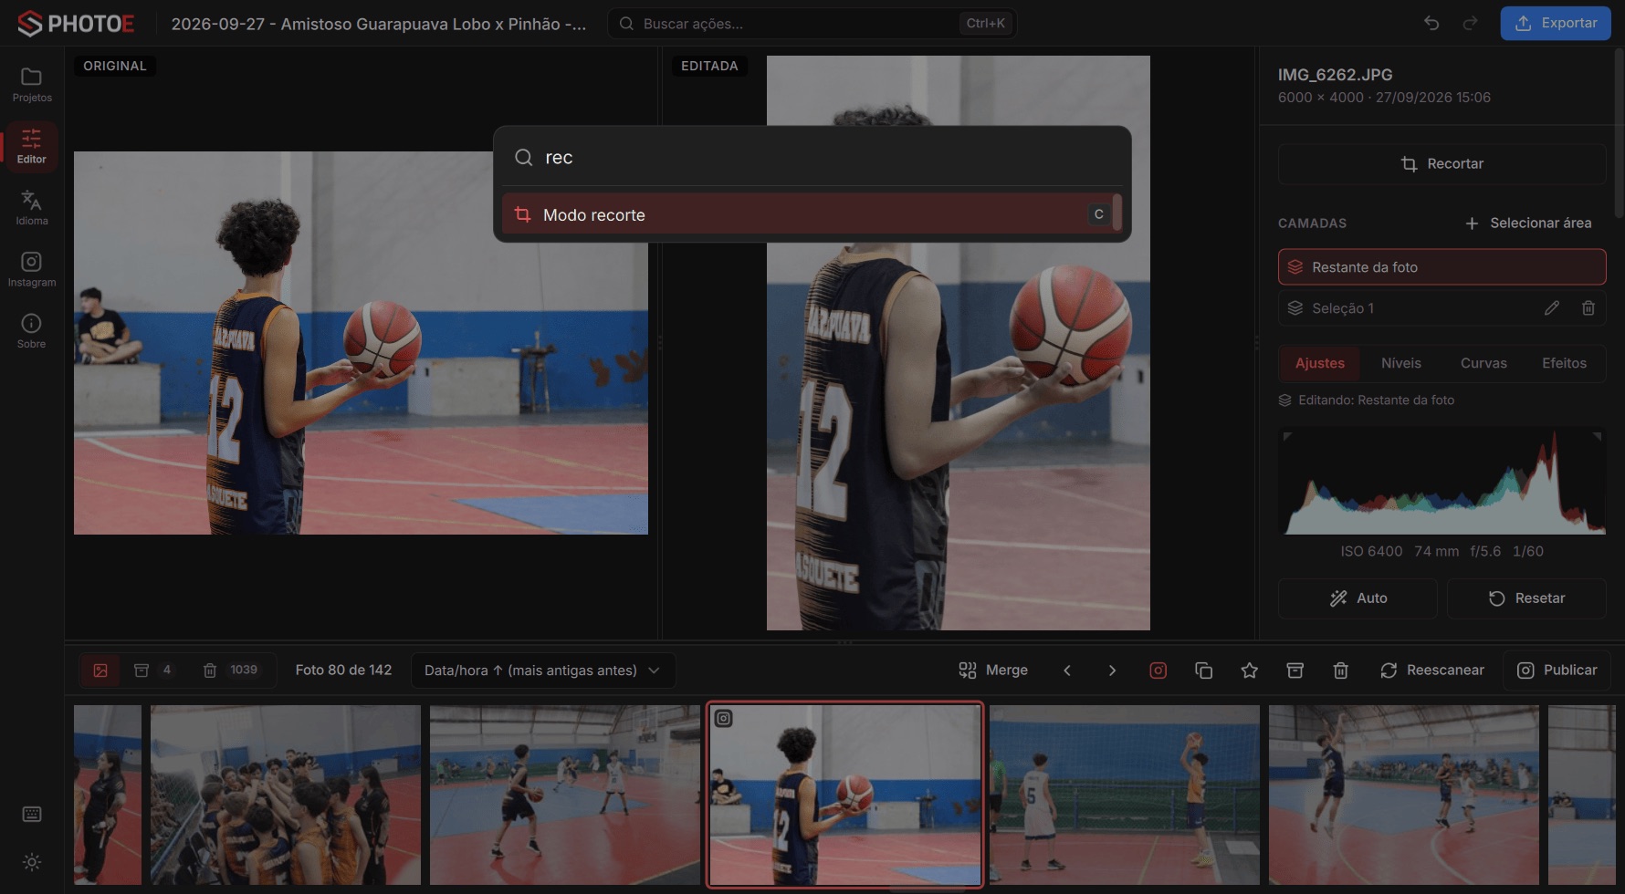Show archived photos filter with count 4
1625x894 pixels.
click(152, 670)
